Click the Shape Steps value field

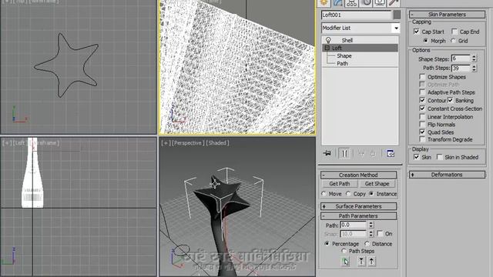pyautogui.click(x=461, y=58)
